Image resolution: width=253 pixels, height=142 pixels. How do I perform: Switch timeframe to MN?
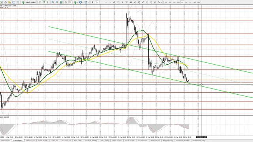click(x=198, y=2)
